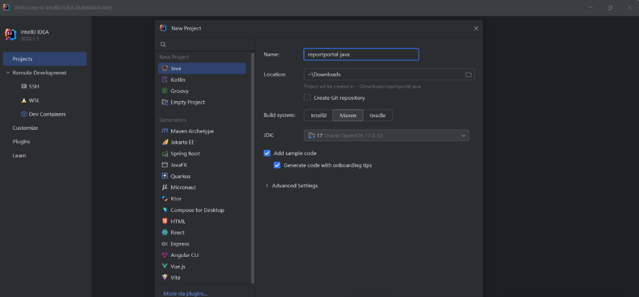Choose the Jakarta EE generator icon
The image size is (639, 297).
pyautogui.click(x=165, y=142)
